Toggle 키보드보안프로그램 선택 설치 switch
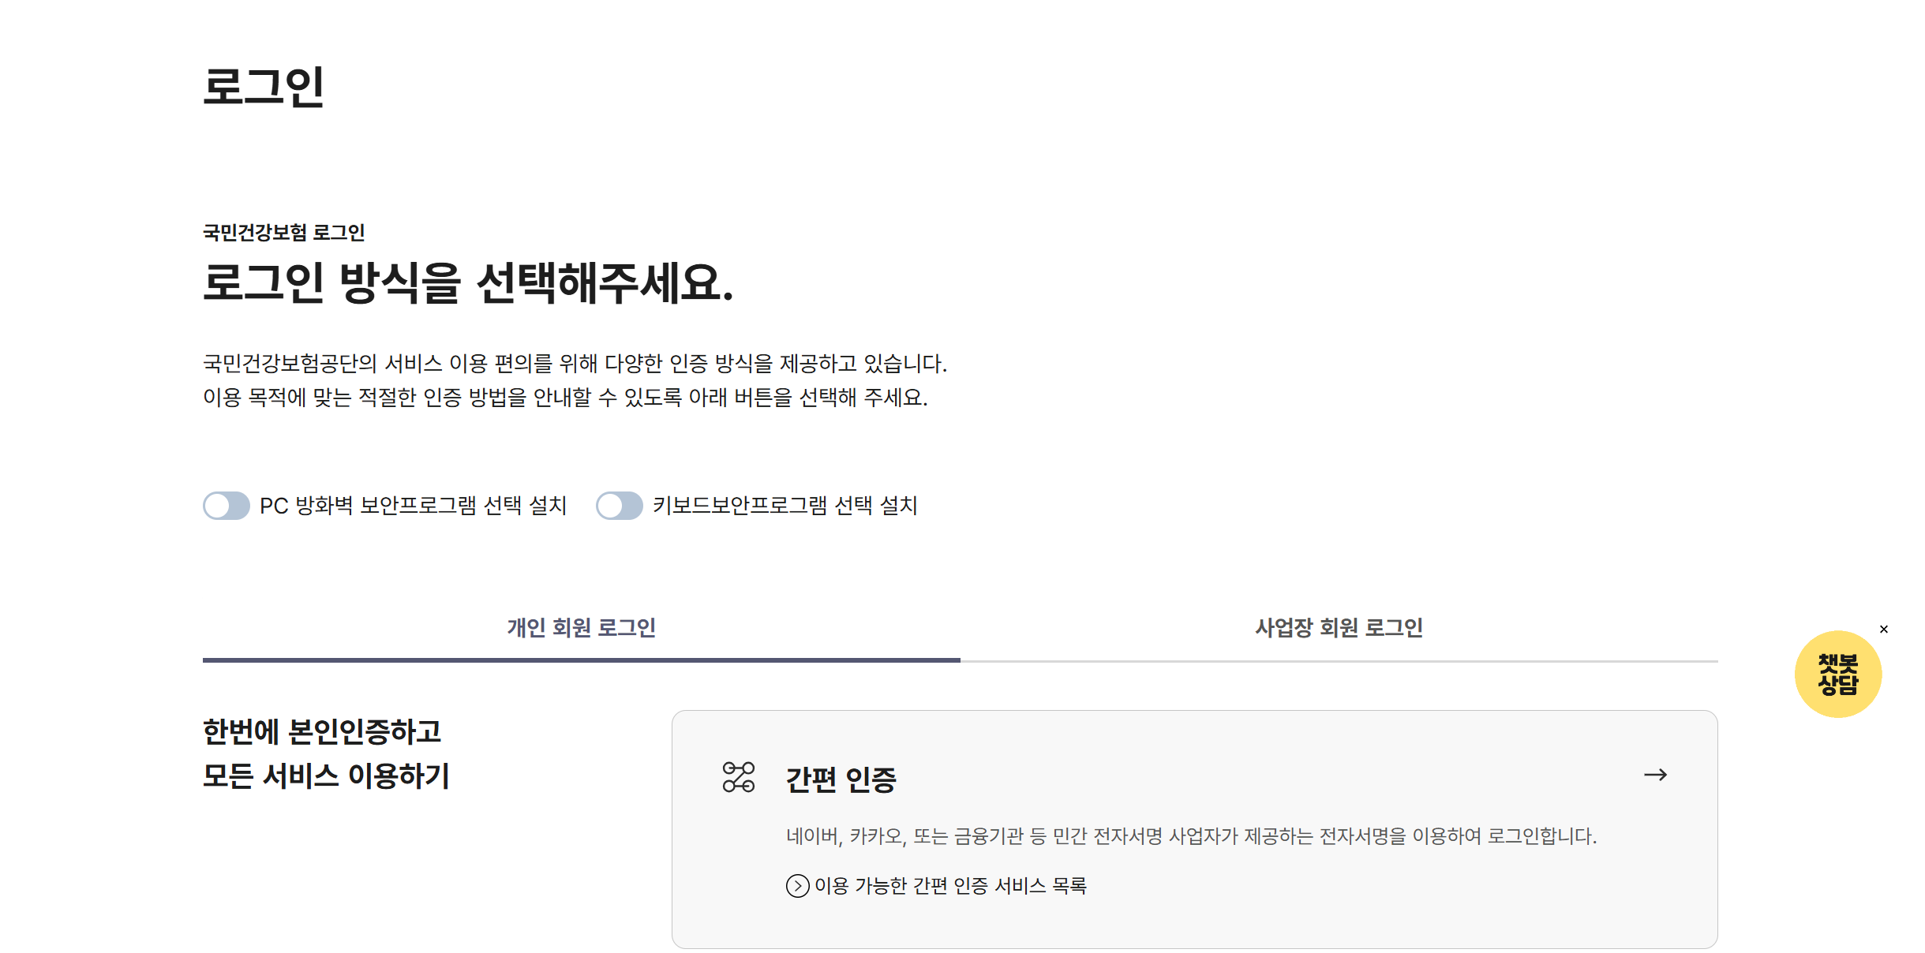The image size is (1925, 953). (620, 506)
